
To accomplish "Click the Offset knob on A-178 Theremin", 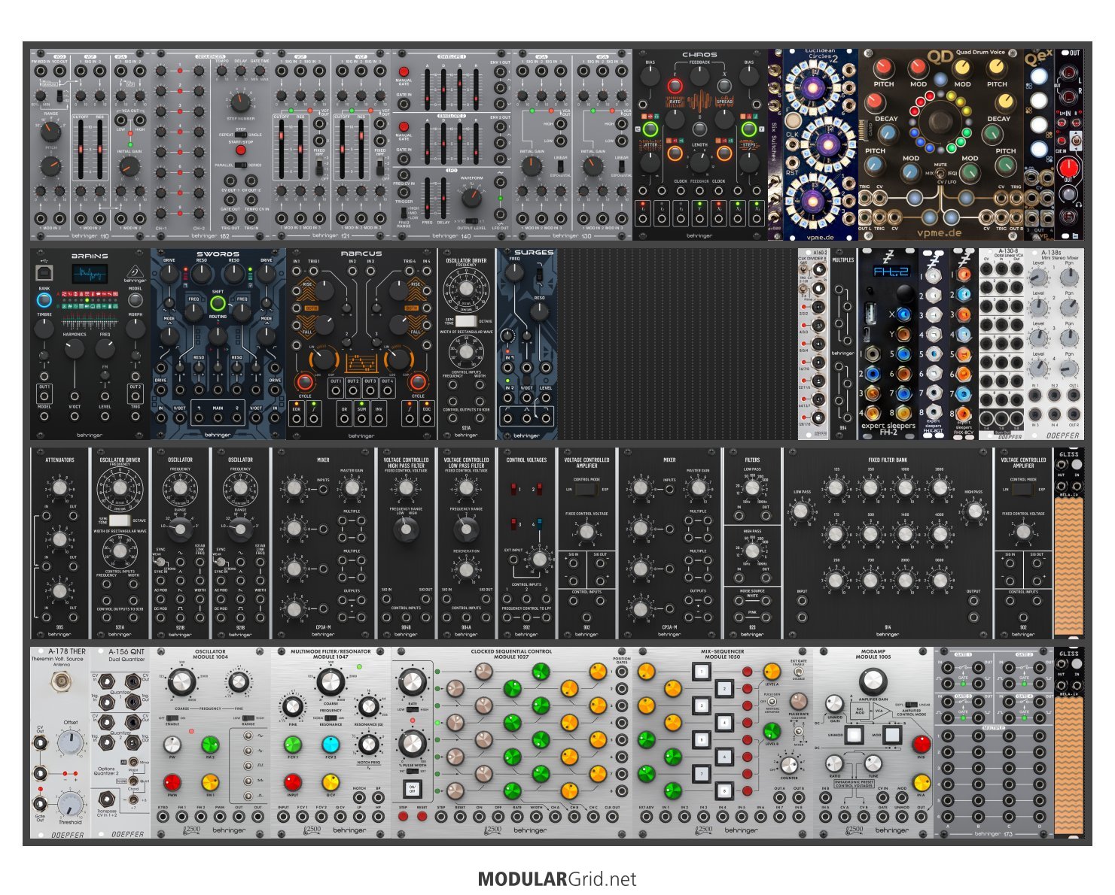I will 70,743.
